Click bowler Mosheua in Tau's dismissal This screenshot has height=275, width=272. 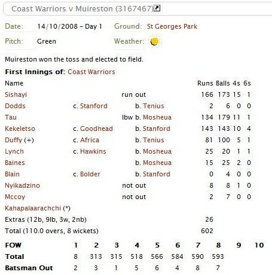(x=157, y=117)
